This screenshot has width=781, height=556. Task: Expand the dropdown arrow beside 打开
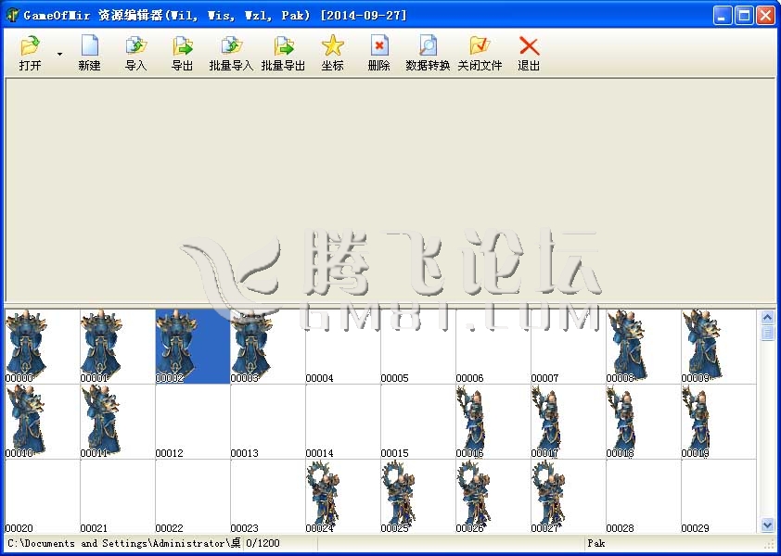(59, 54)
